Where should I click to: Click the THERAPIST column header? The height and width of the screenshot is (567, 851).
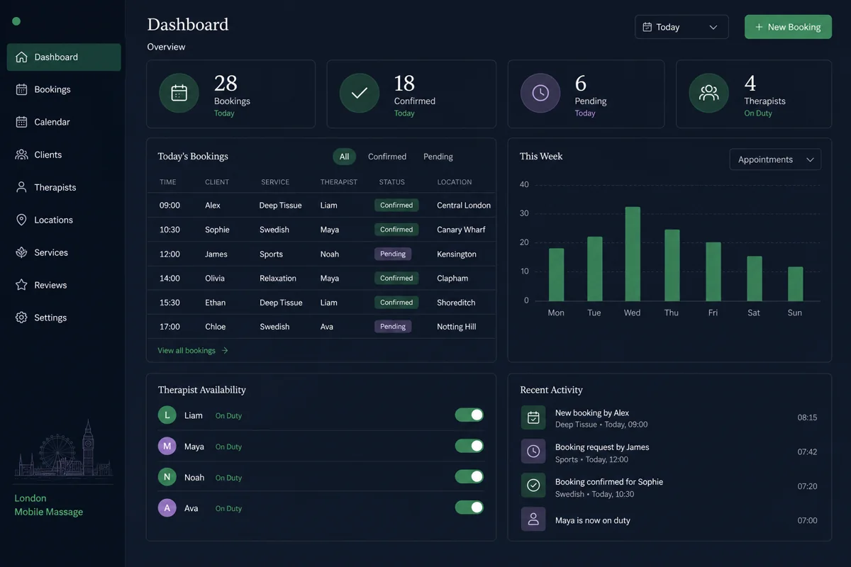tap(339, 182)
